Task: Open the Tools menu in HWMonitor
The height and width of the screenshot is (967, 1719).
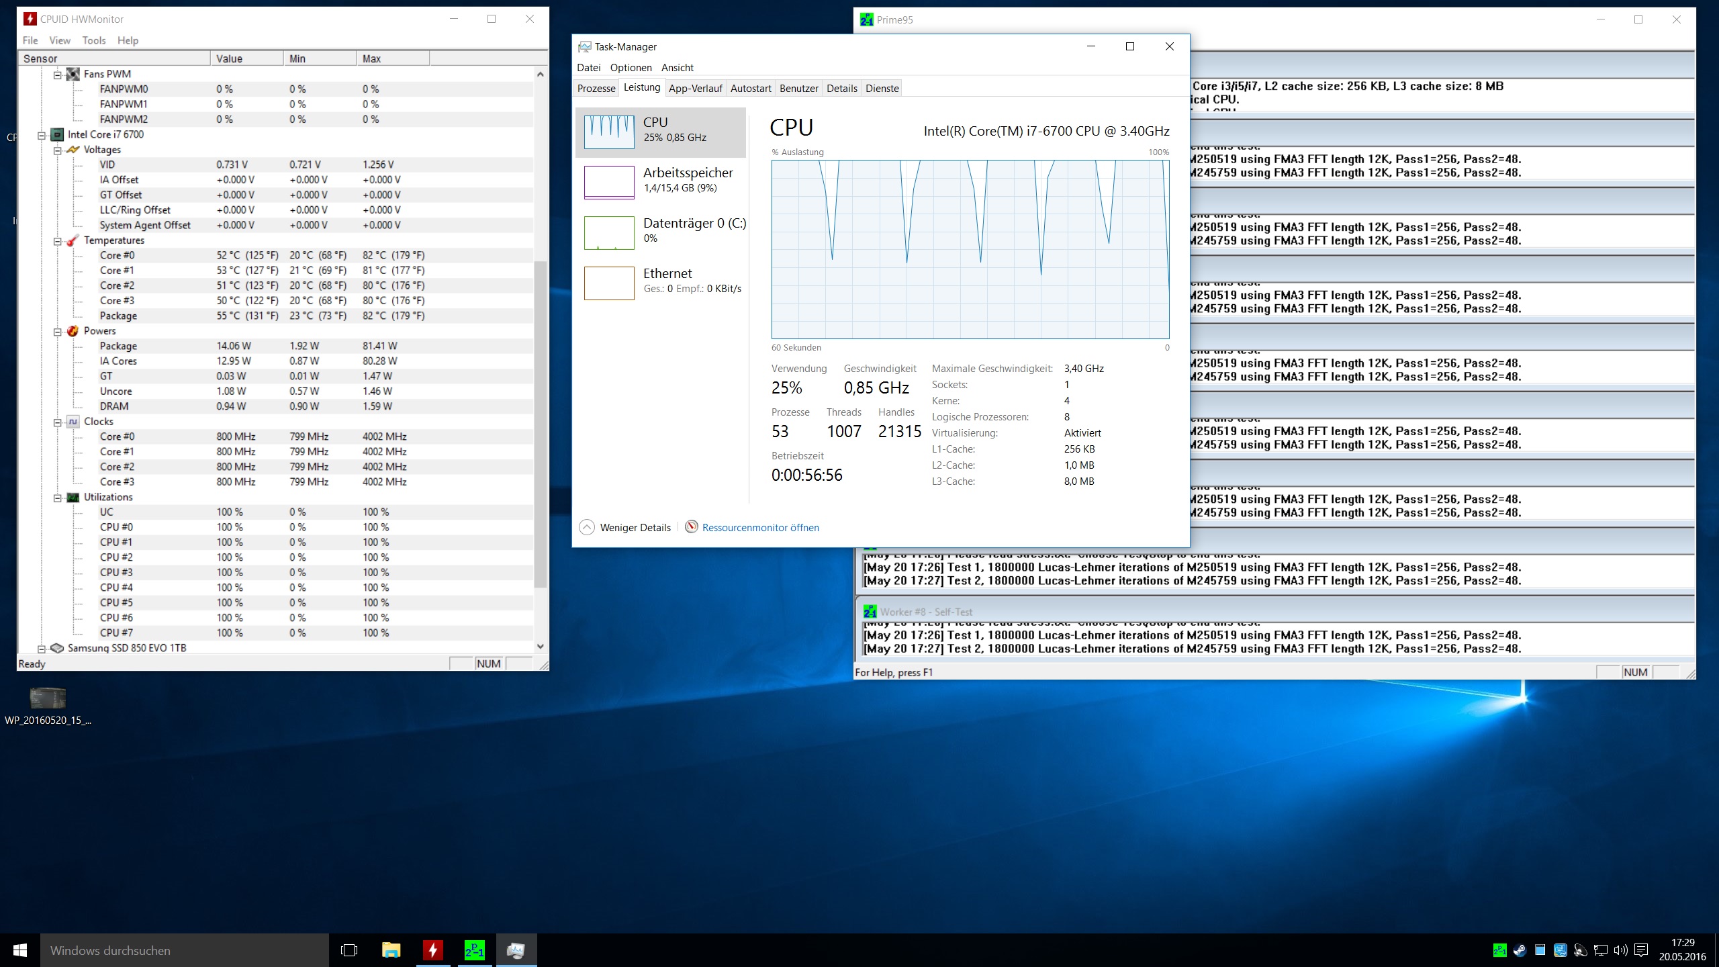Action: click(x=94, y=40)
